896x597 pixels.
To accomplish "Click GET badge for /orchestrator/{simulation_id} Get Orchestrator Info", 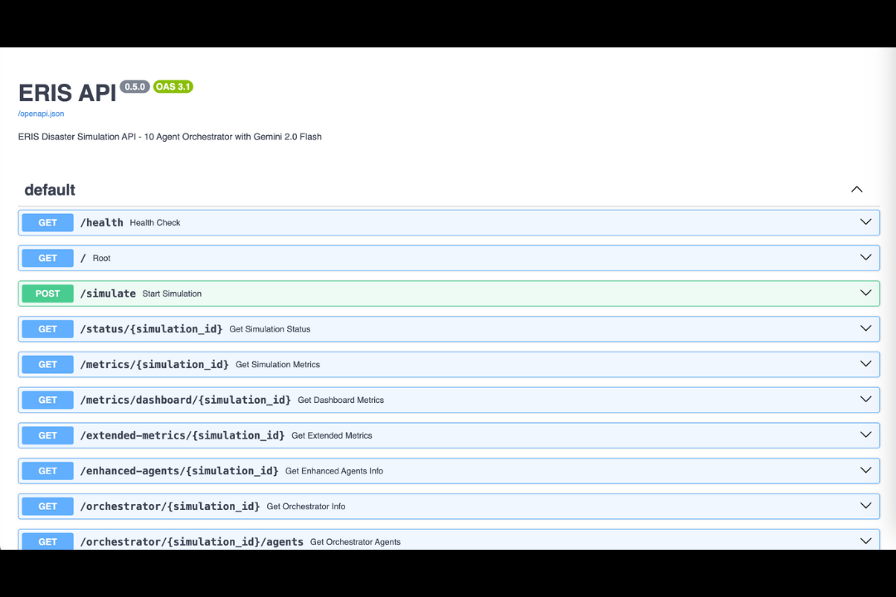I will point(47,506).
